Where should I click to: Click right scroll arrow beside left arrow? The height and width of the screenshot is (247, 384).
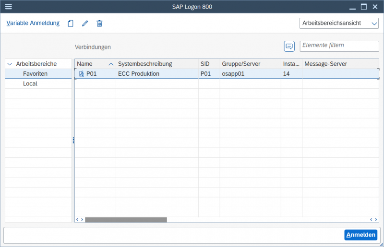click(82, 220)
